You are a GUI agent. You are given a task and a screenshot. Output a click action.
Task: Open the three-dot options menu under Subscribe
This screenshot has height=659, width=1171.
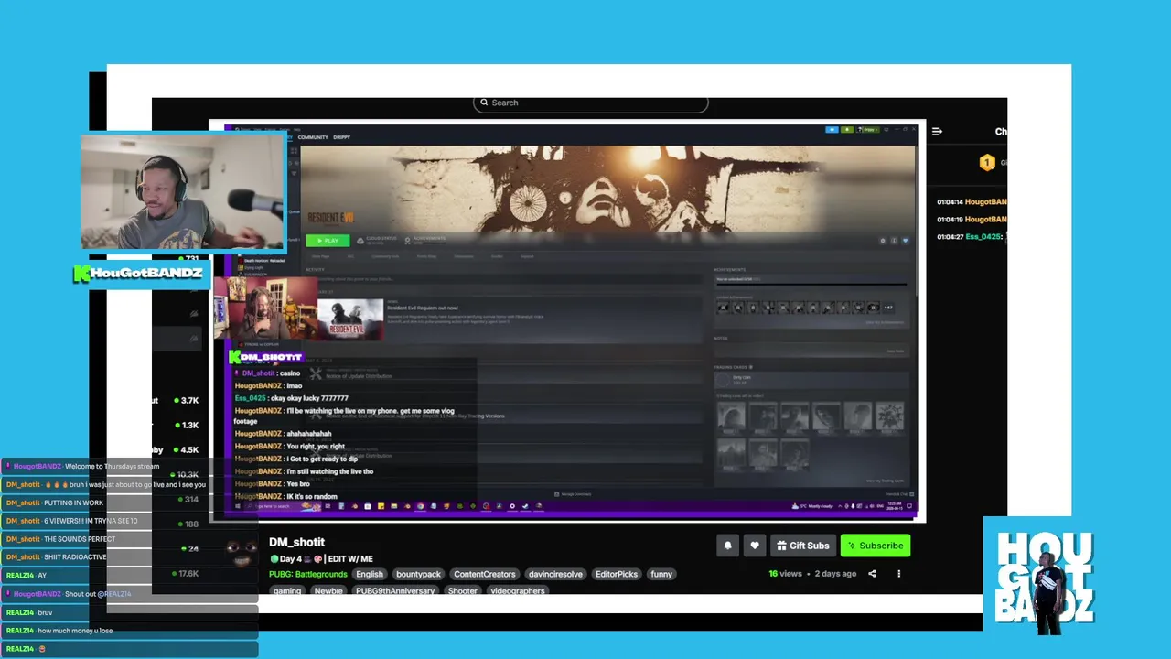click(898, 574)
